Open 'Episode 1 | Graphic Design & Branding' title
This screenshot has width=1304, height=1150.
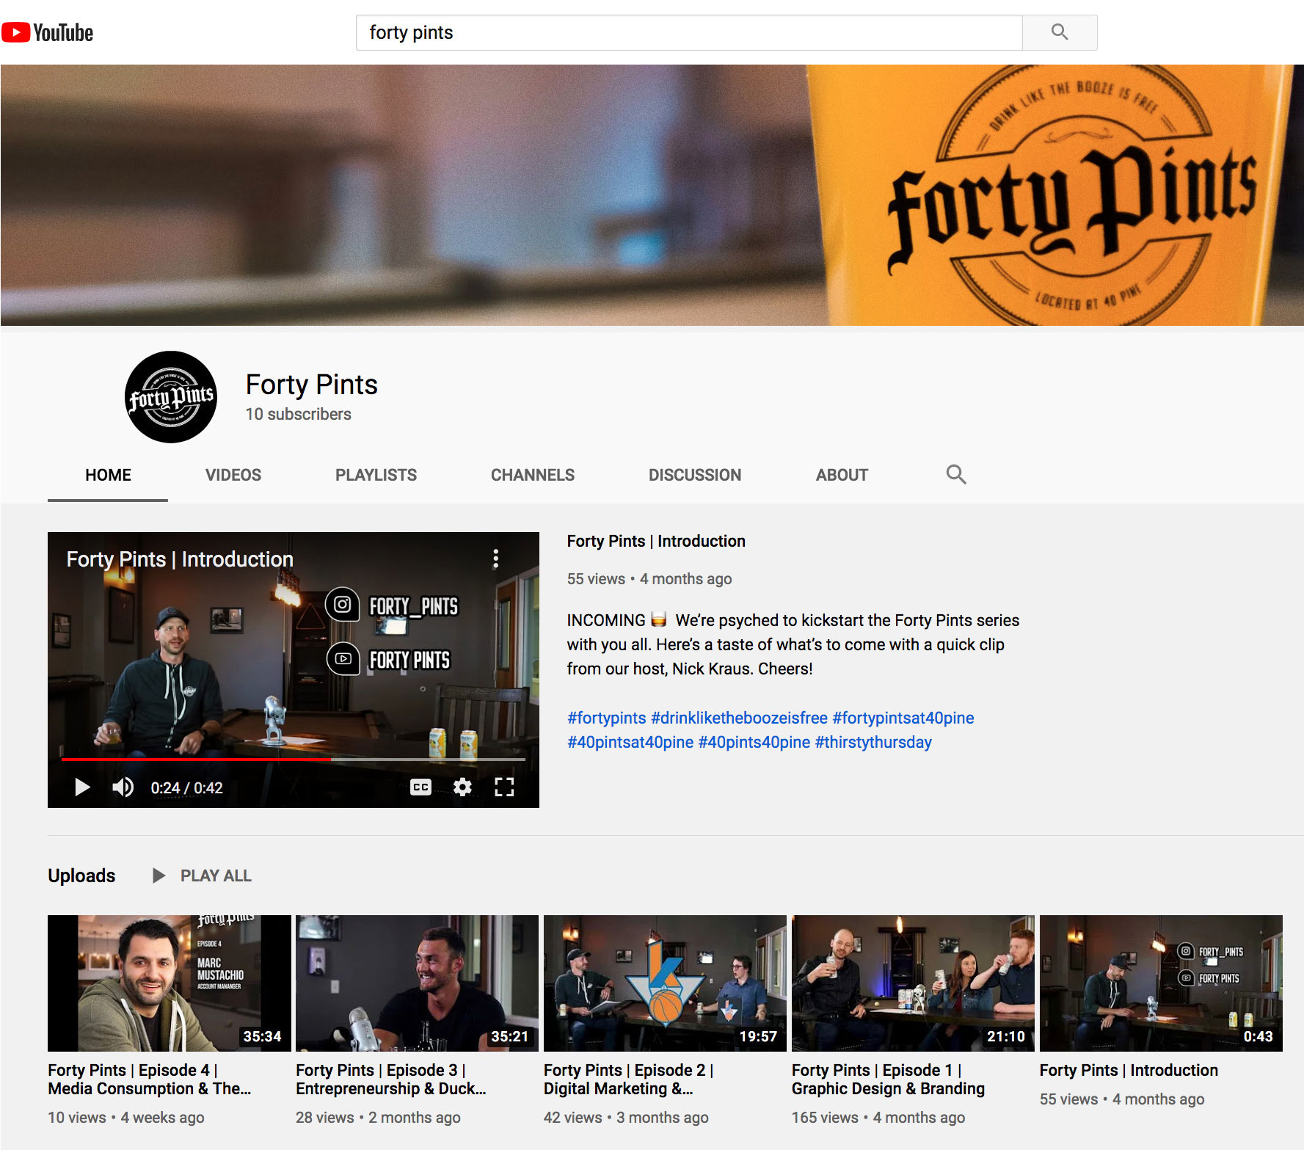point(888,1080)
